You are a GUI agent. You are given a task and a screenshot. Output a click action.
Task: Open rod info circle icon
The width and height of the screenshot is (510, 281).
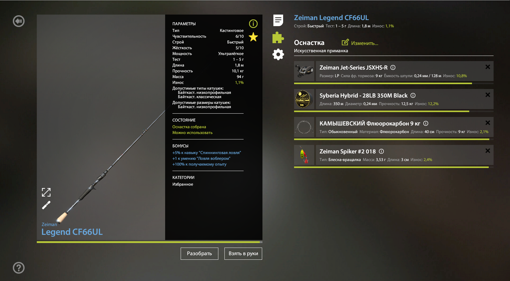(x=253, y=24)
